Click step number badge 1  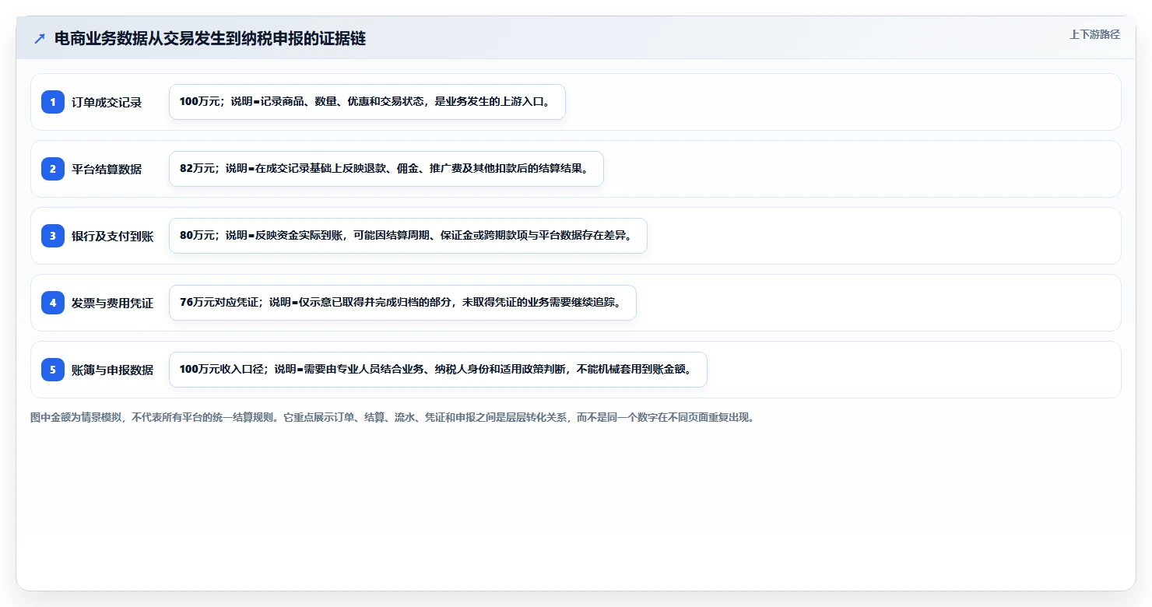[53, 102]
